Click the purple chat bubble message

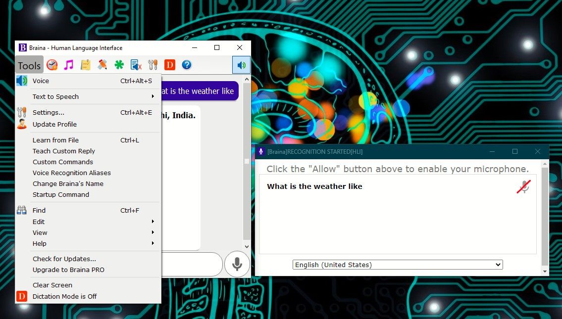pyautogui.click(x=200, y=91)
